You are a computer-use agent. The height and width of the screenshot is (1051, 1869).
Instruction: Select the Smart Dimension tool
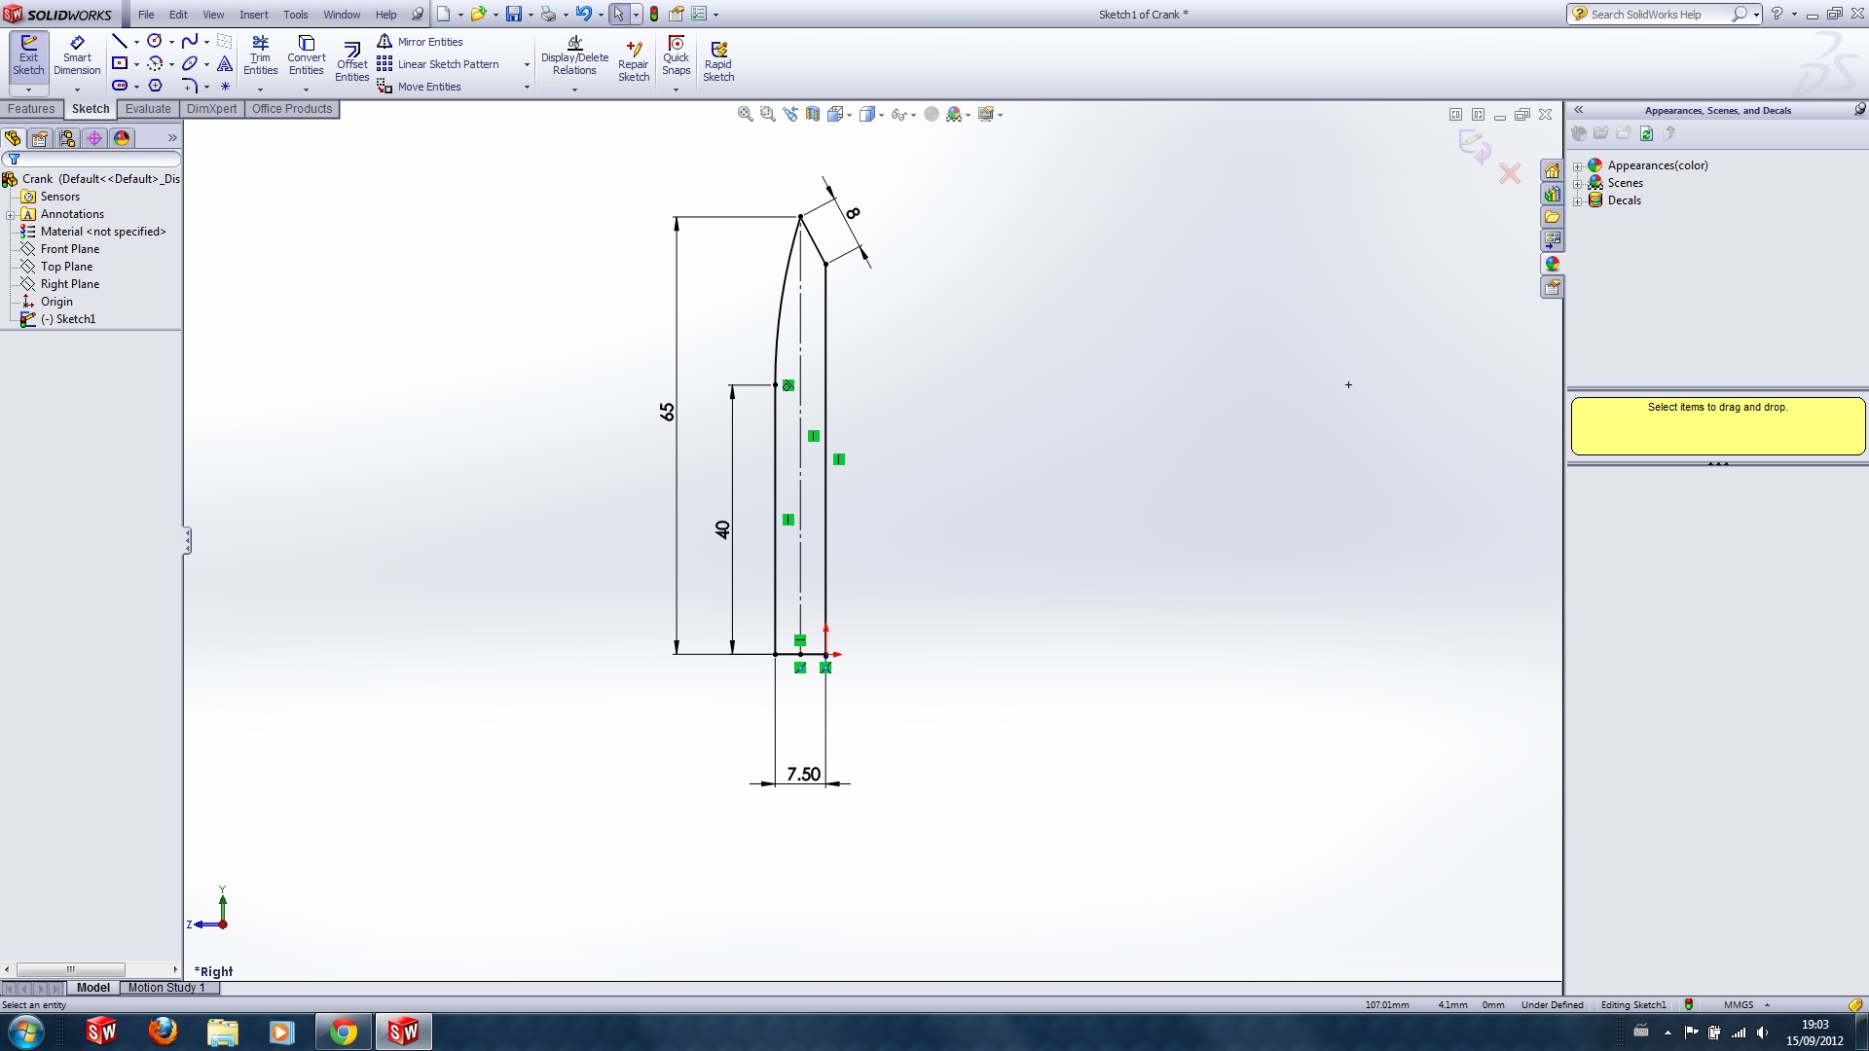(x=77, y=55)
